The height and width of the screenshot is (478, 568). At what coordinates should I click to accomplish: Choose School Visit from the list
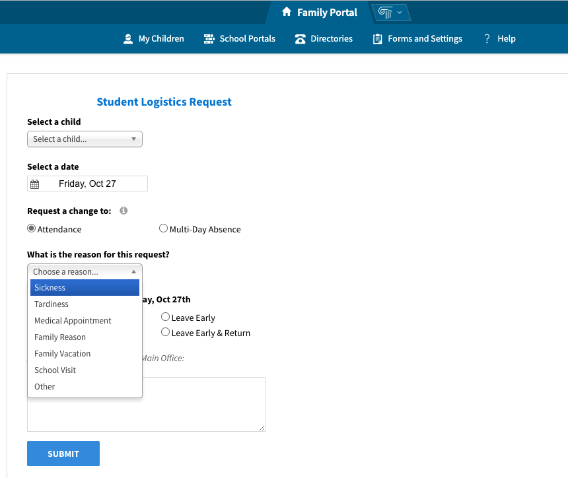click(x=85, y=370)
